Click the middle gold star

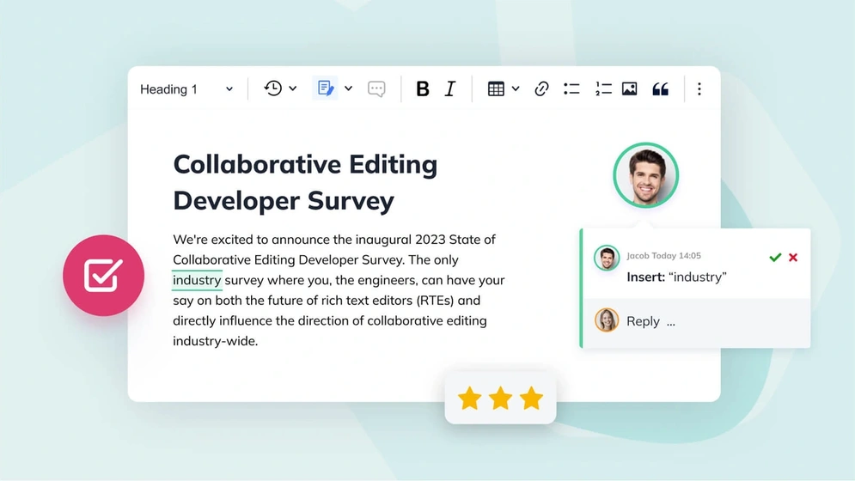(501, 398)
